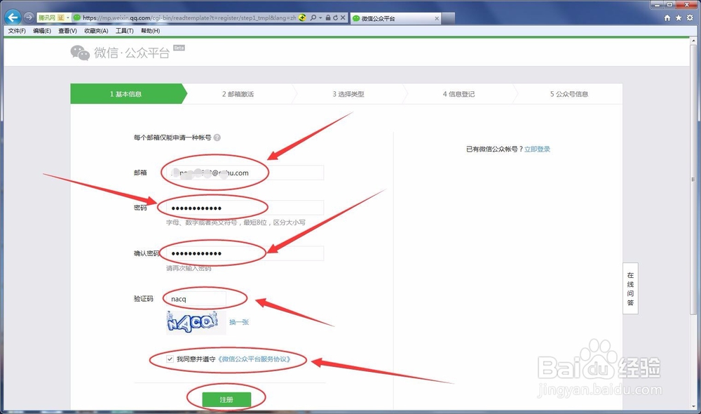This screenshot has height=414, width=701.
Task: Open the 编辑(E) menu
Action: [42, 31]
